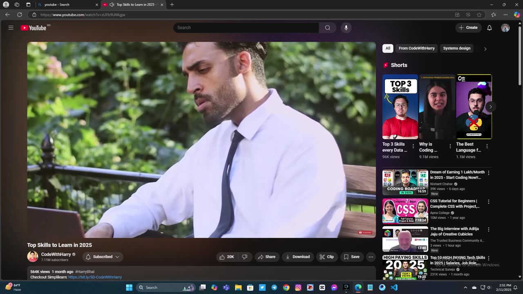Like the video with 20K likes
This screenshot has height=294, width=523.
227,257
